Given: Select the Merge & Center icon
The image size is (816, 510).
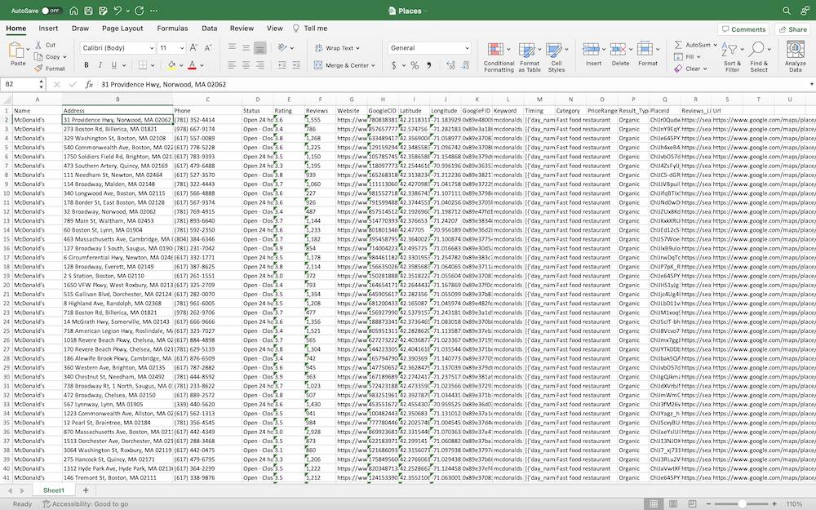Looking at the screenshot, I should (x=318, y=64).
